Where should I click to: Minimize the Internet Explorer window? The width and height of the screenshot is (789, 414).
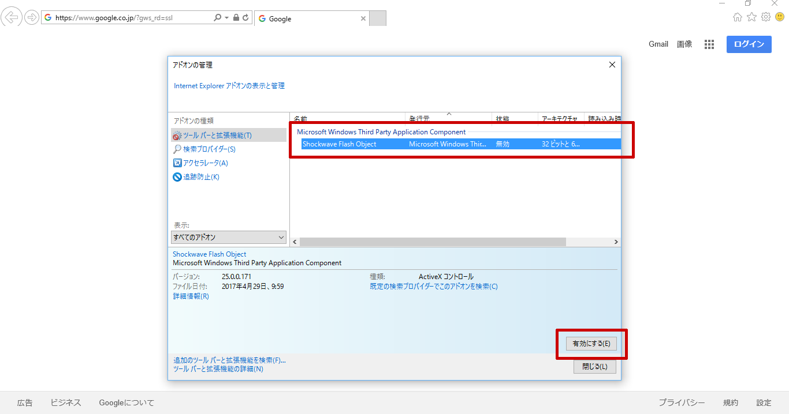point(722,3)
